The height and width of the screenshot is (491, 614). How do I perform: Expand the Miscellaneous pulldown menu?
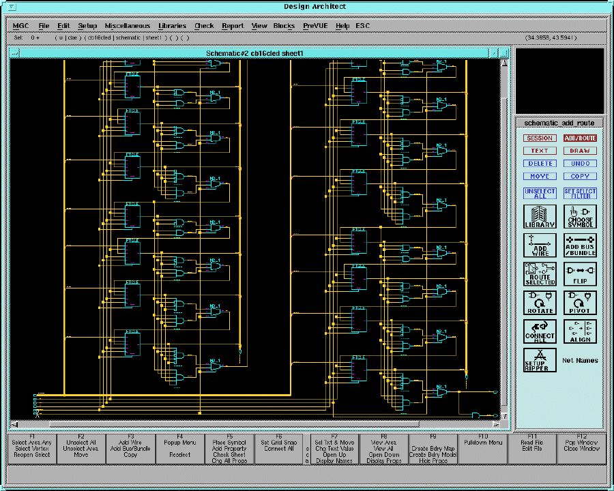(127, 26)
